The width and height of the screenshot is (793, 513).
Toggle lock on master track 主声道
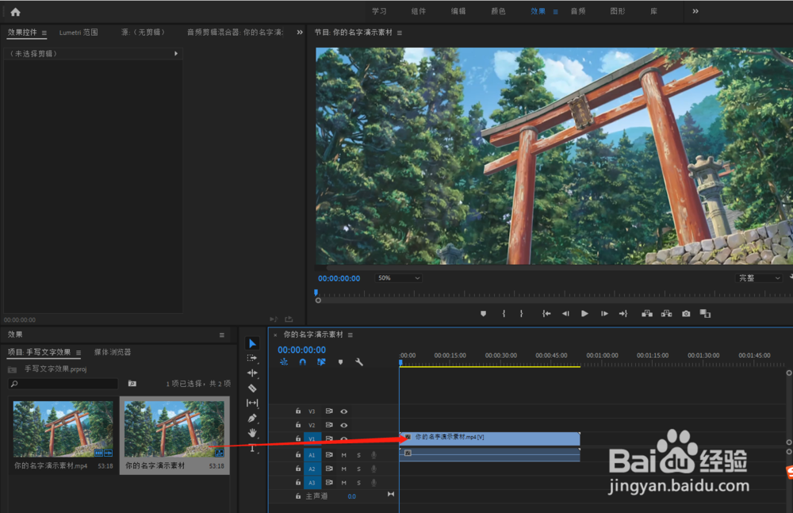point(298,496)
